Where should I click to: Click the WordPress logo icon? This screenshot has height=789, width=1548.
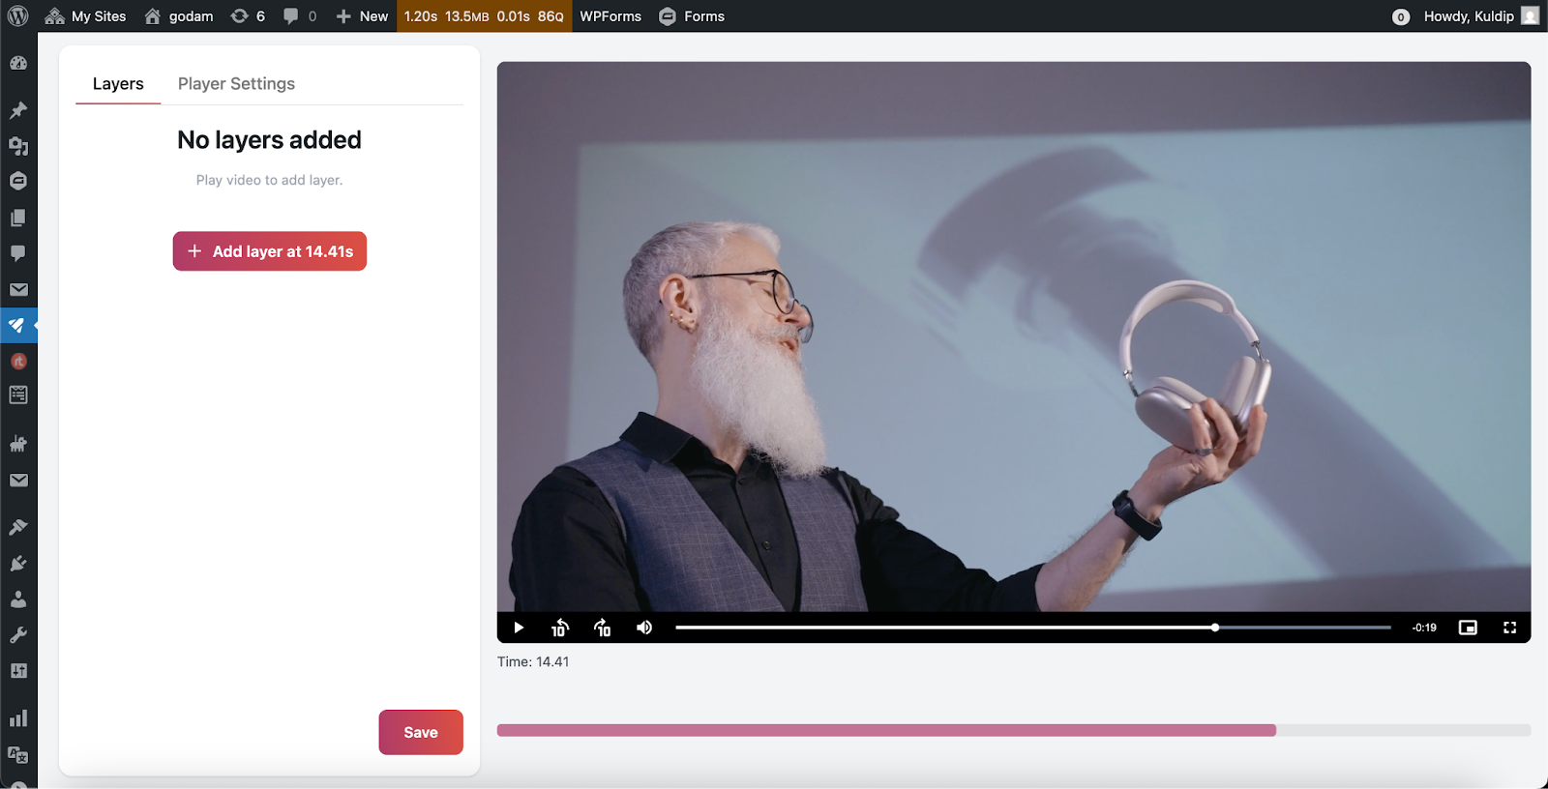tap(18, 16)
